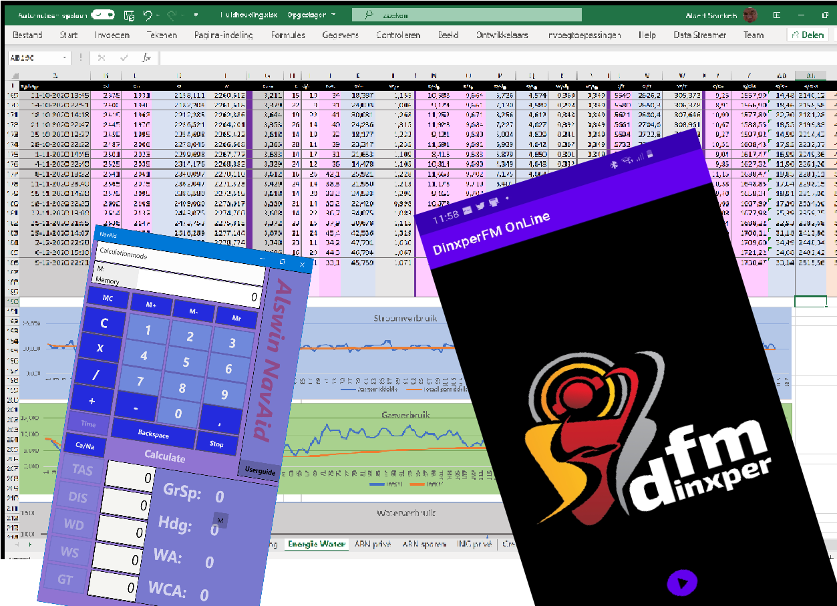Open the Ontwikkelaars ribbon tab
Screen dimensions: 837x606
click(x=502, y=35)
